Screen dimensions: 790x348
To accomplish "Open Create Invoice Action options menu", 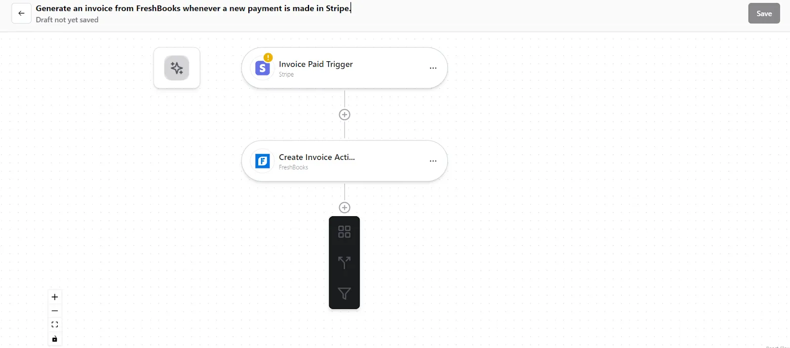I will (x=433, y=161).
